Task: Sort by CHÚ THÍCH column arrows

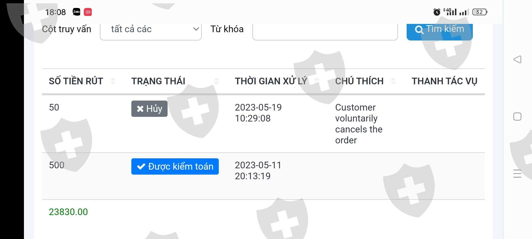Action: click(x=393, y=81)
